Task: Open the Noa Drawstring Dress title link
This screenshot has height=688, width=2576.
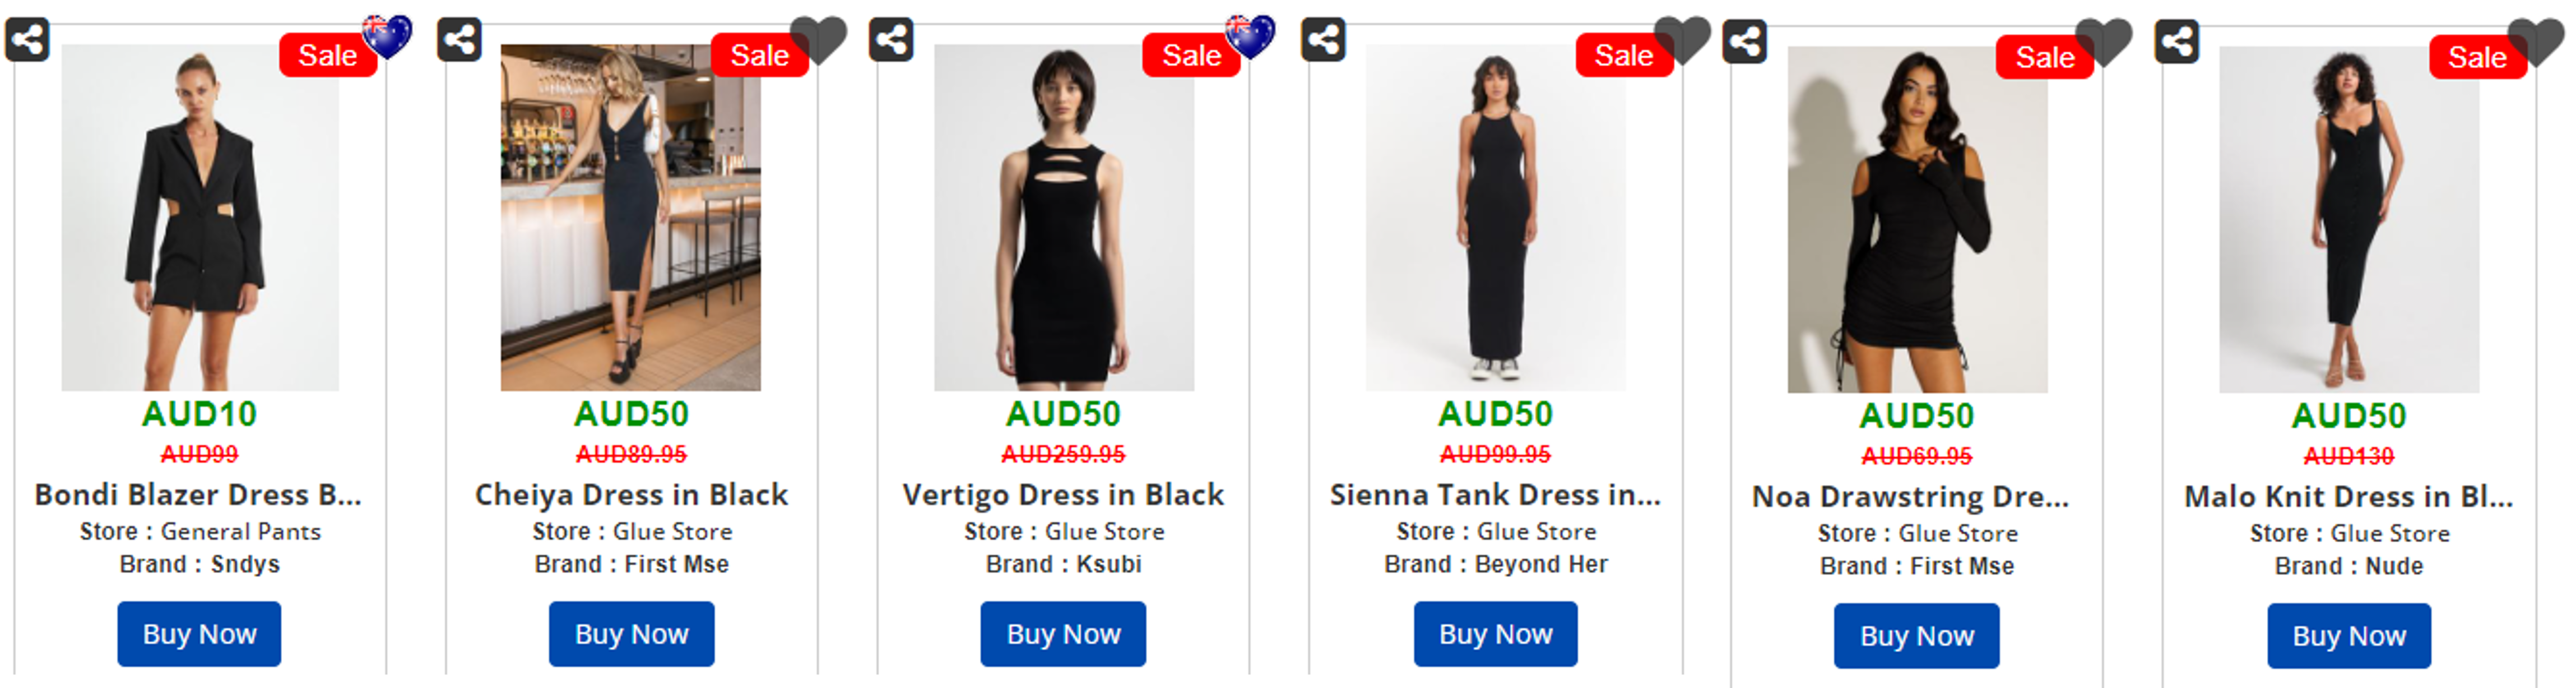Action: pyautogui.click(x=1910, y=497)
